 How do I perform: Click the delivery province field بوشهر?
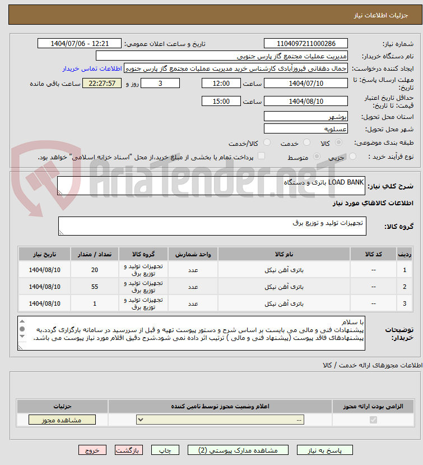click(x=306, y=117)
